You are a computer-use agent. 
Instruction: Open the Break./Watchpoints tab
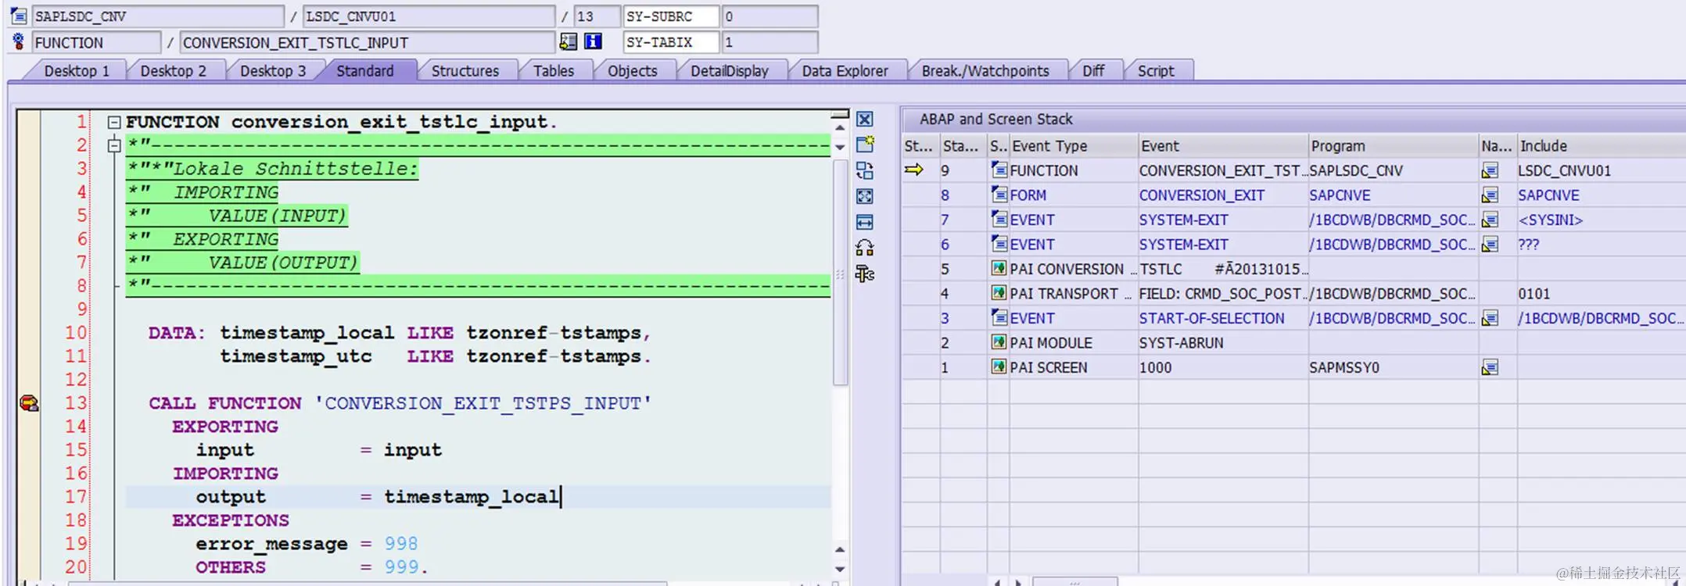985,71
